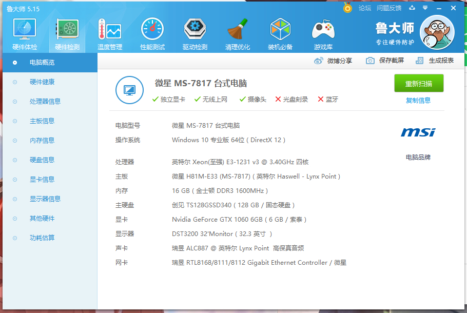Click the report document icon
The image size is (467, 313).
coord(419,61)
